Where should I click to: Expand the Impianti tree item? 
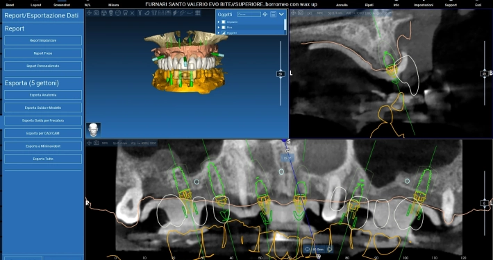tap(219, 22)
